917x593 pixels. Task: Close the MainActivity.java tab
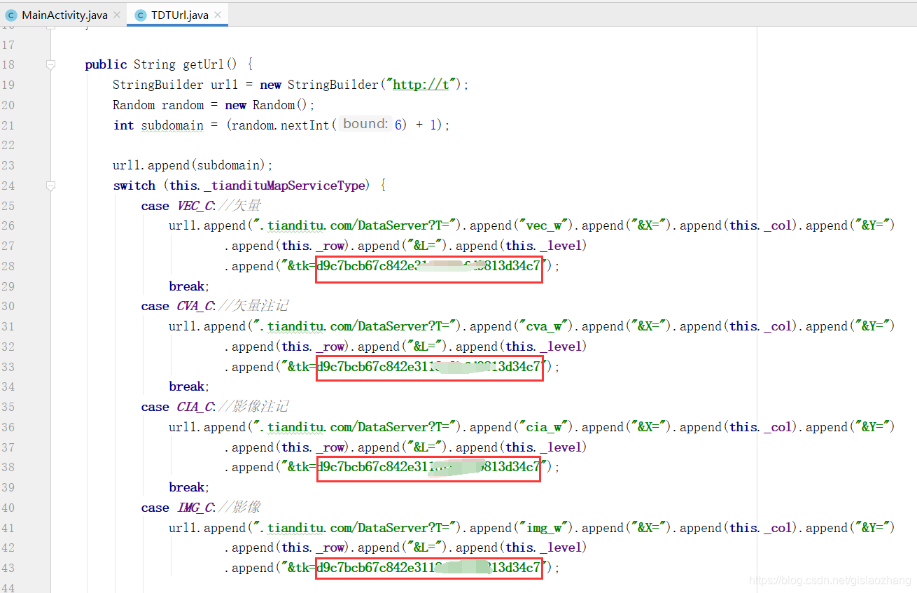[116, 15]
